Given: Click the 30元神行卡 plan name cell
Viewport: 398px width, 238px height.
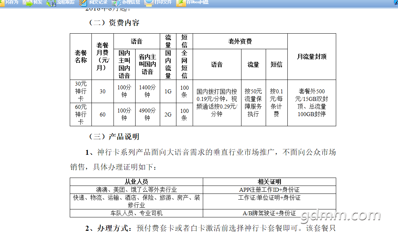Looking at the screenshot, I should (81, 92).
